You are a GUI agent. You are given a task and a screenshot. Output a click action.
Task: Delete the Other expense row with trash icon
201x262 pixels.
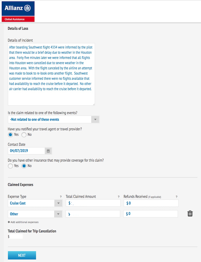[190, 214]
